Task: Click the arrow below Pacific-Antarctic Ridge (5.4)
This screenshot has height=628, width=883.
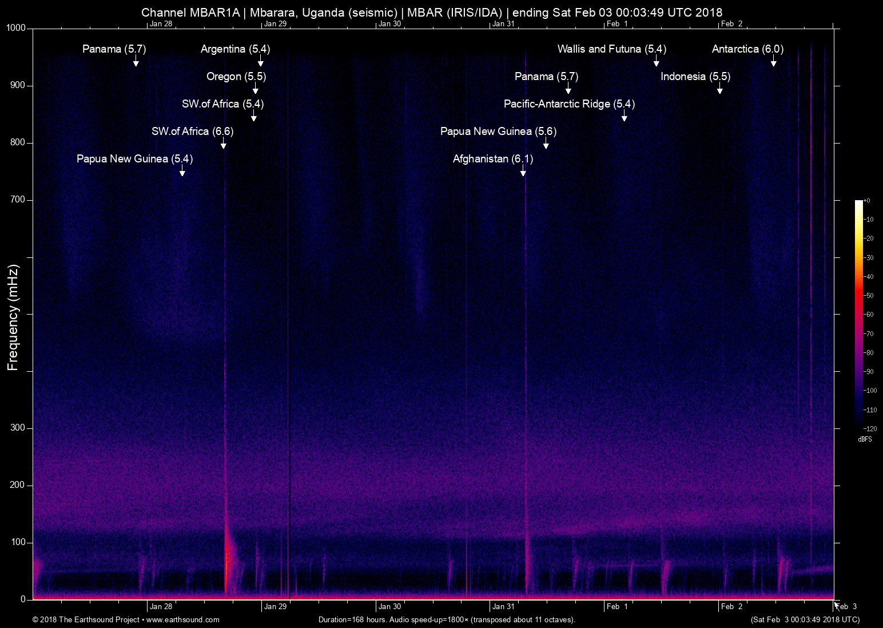Action: [x=624, y=116]
